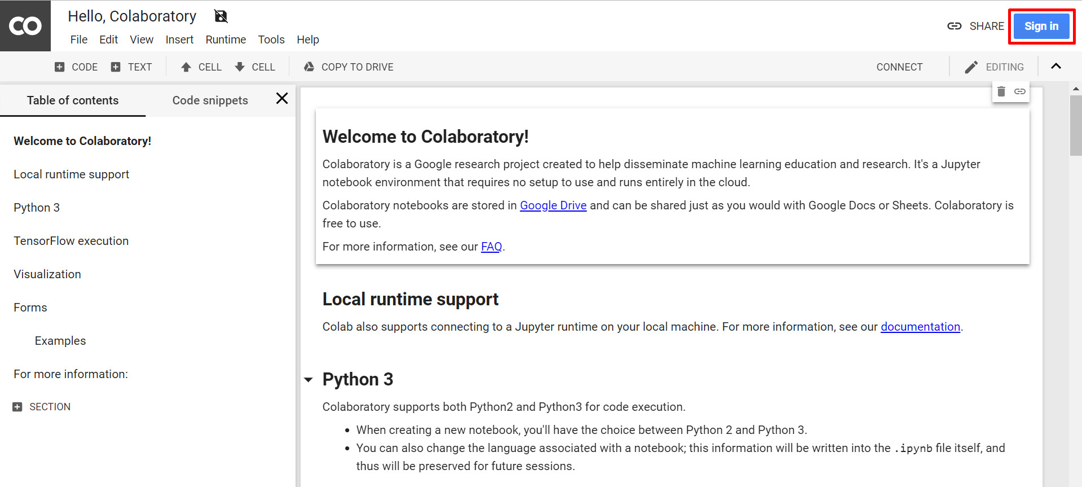The image size is (1082, 487).
Task: Add a new CODE cell
Action: (x=76, y=67)
